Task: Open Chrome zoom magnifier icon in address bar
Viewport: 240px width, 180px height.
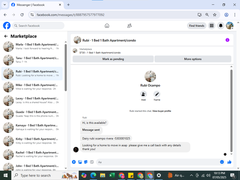Action: click(207, 15)
